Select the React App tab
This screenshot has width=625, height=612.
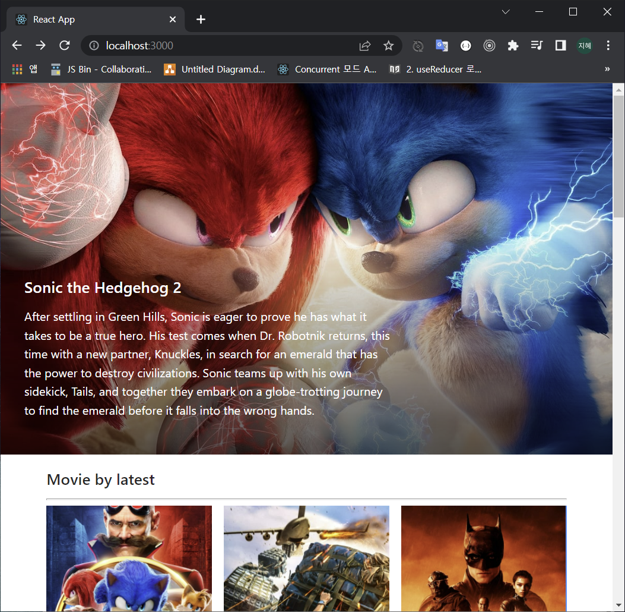coord(96,20)
